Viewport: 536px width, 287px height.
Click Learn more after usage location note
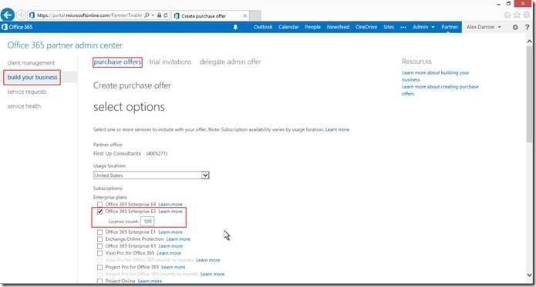[x=337, y=129]
